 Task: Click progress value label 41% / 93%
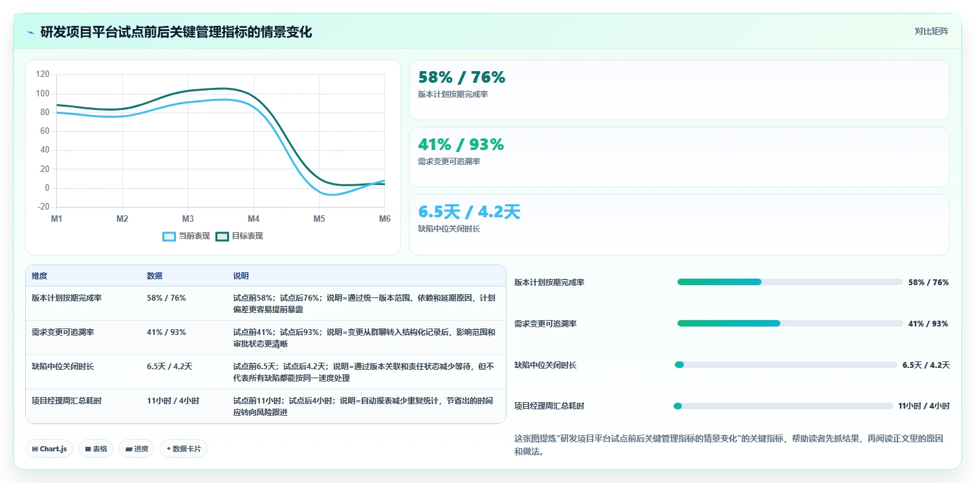pos(928,323)
